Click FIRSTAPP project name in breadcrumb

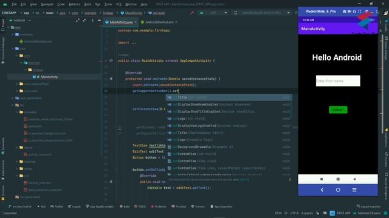(x=9, y=13)
